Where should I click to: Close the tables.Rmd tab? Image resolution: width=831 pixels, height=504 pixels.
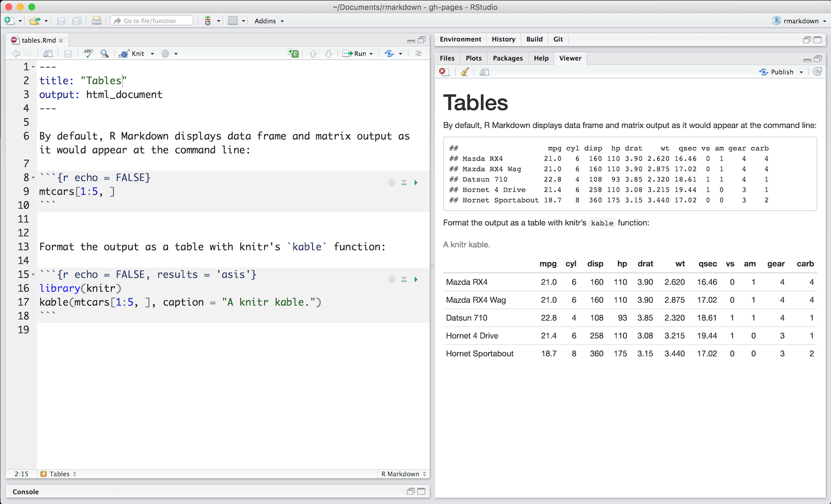61,41
